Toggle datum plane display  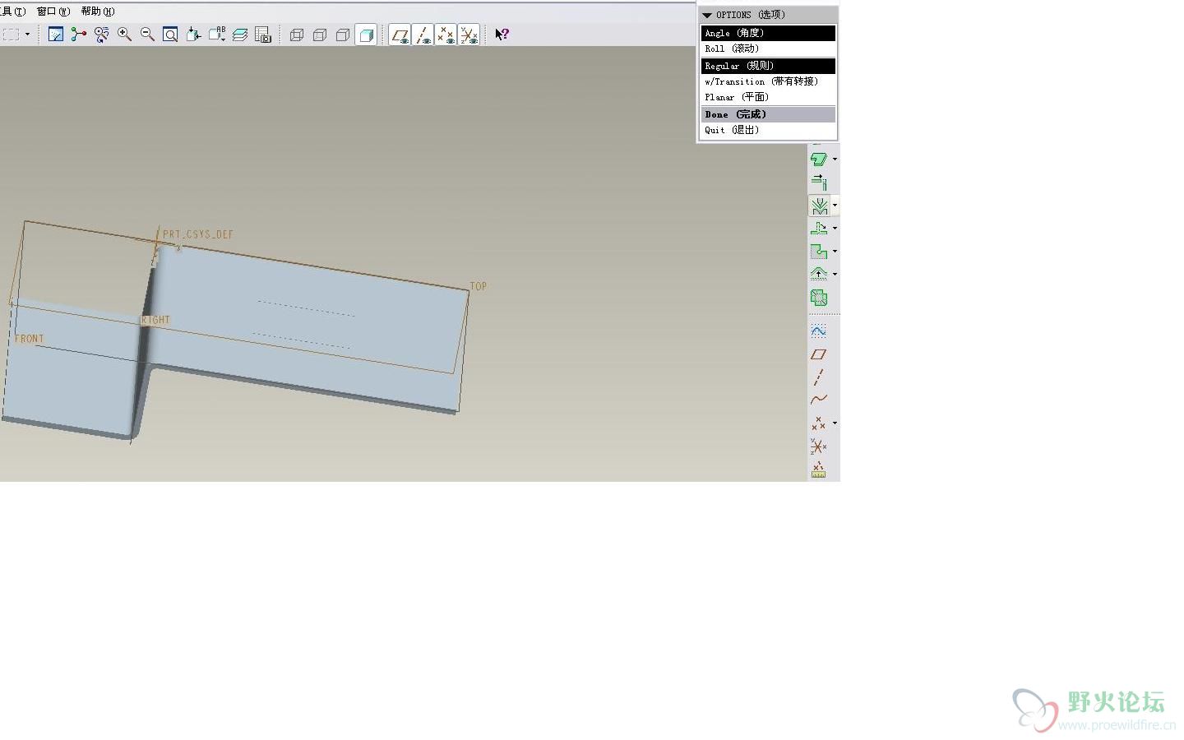400,35
